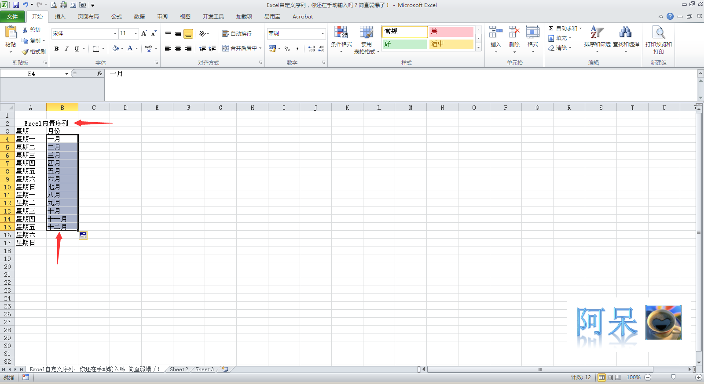Toggle underline formatting
This screenshot has height=384, width=704.
click(x=77, y=49)
